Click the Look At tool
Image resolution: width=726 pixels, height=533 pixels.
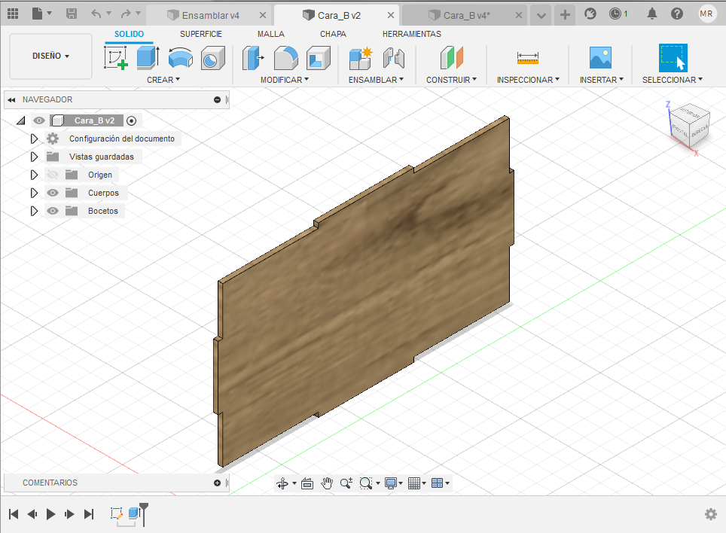307,483
